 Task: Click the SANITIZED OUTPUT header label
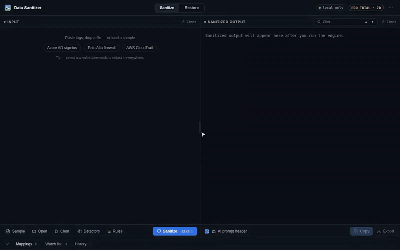click(x=226, y=22)
